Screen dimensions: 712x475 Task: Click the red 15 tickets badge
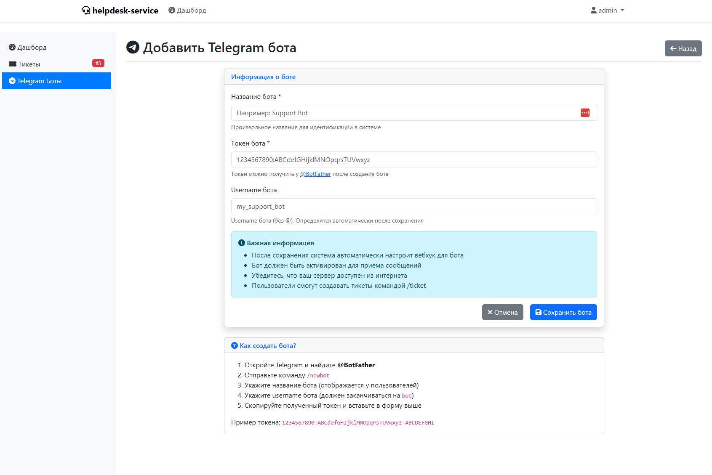[x=98, y=64]
